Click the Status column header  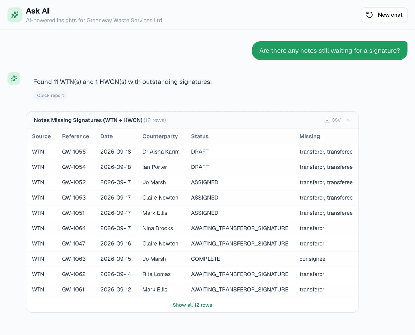(200, 136)
